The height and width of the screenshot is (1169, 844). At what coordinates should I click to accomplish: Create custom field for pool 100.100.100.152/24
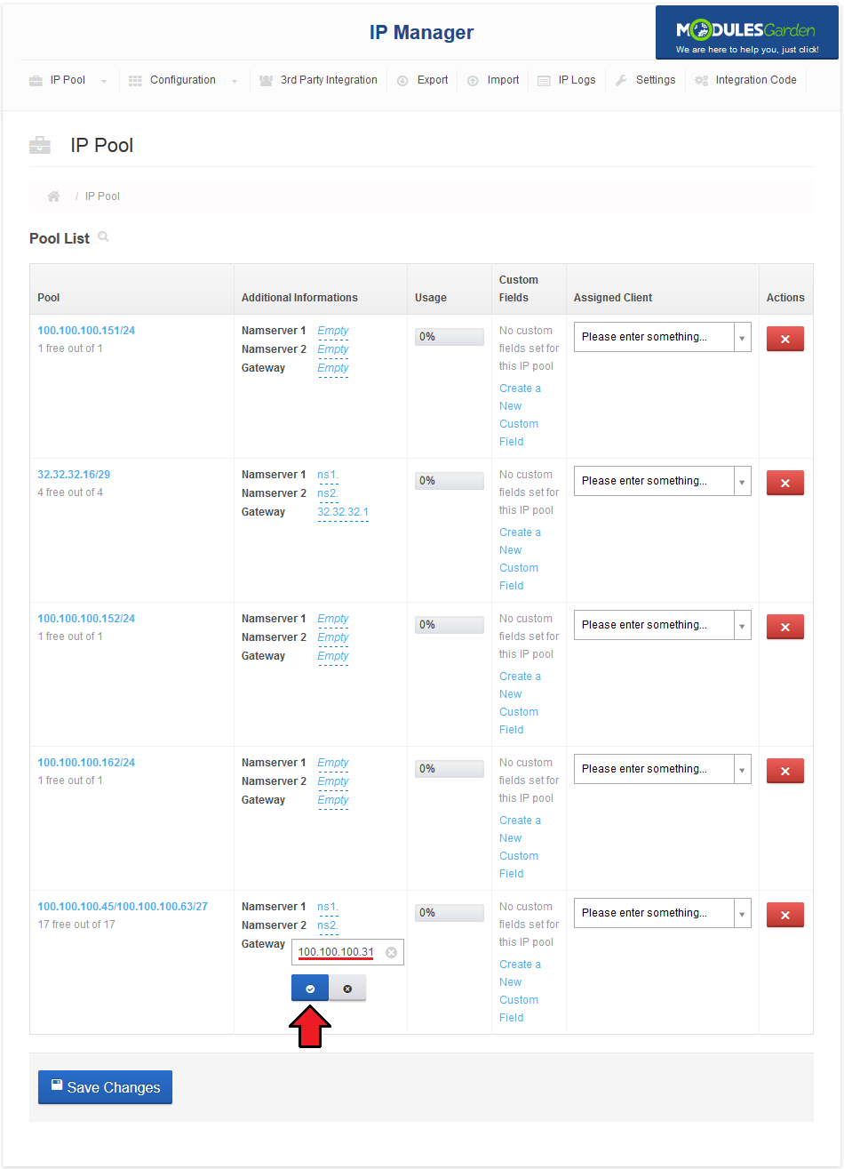[x=520, y=703]
